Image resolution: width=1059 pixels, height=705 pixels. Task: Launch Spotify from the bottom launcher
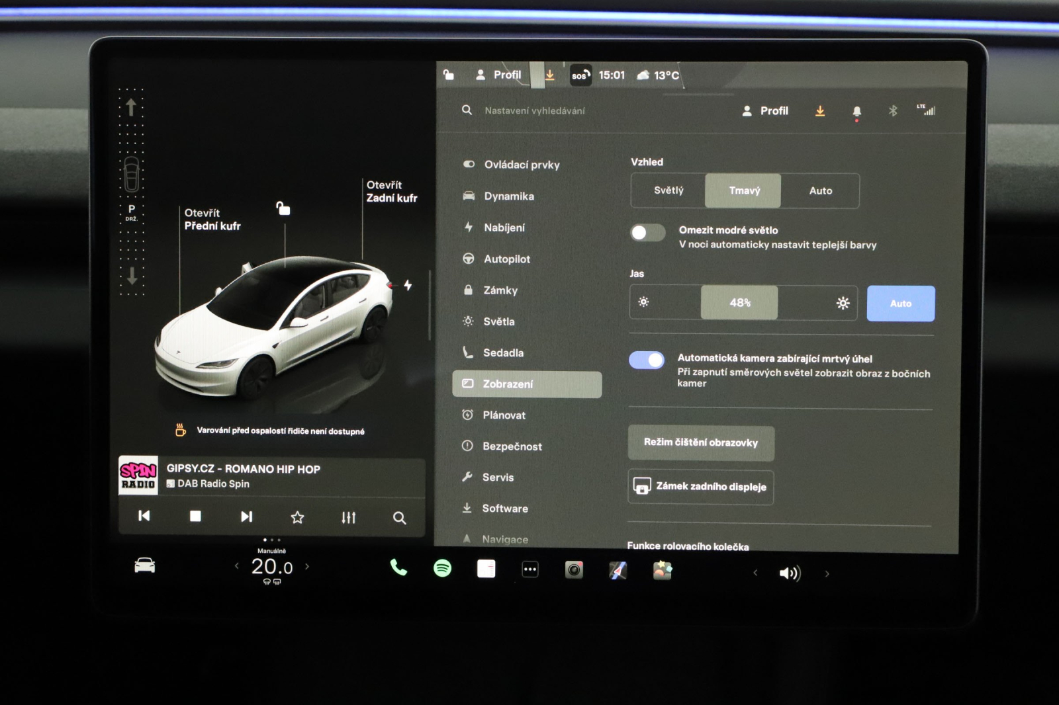coord(442,567)
